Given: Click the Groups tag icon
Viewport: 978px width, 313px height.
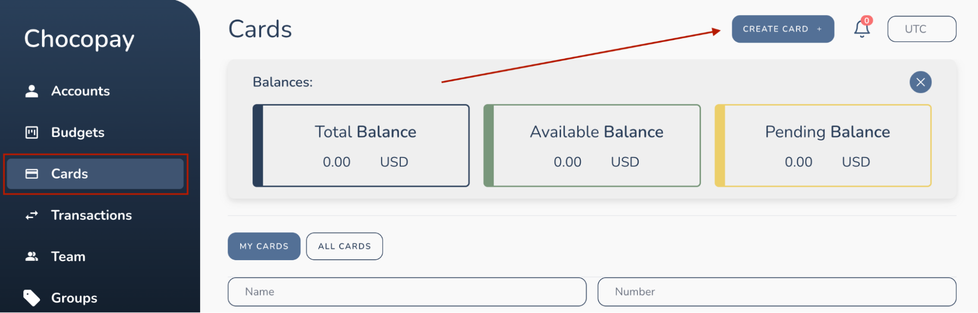Looking at the screenshot, I should tap(32, 298).
